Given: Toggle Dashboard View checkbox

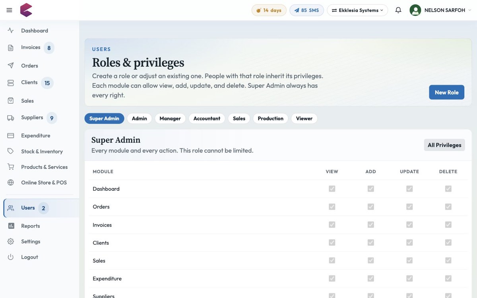Looking at the screenshot, I should (x=332, y=189).
